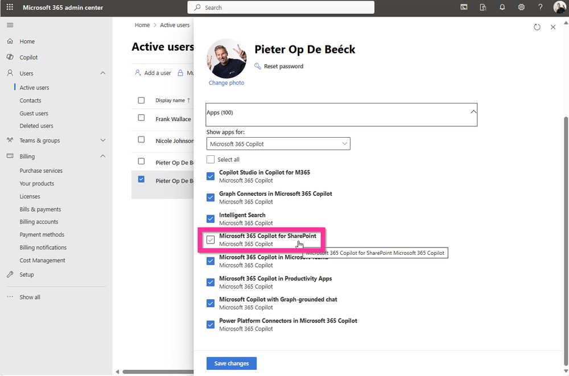Toggle Microsoft 365 Copilot for SharePoint checkbox

click(211, 240)
